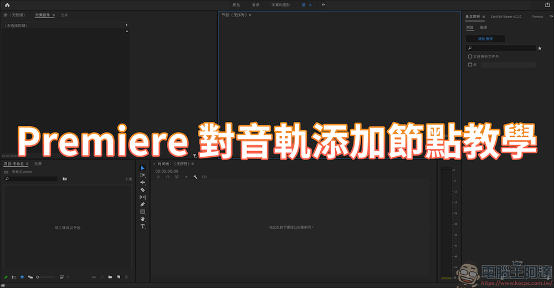Expand effect controls timeline arrow

point(126,25)
